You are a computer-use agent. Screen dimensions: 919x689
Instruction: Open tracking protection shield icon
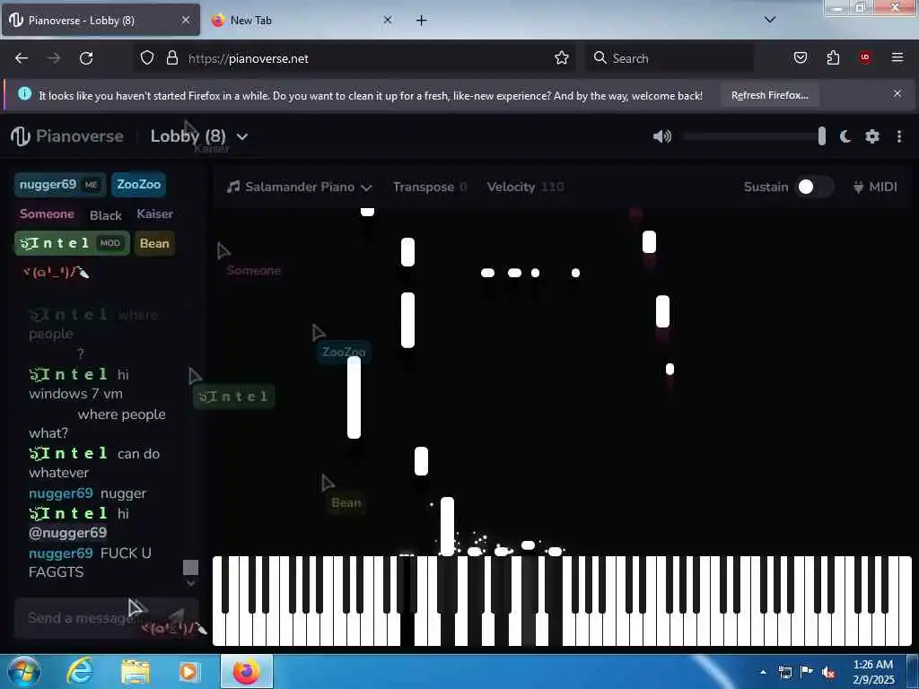[x=147, y=58]
